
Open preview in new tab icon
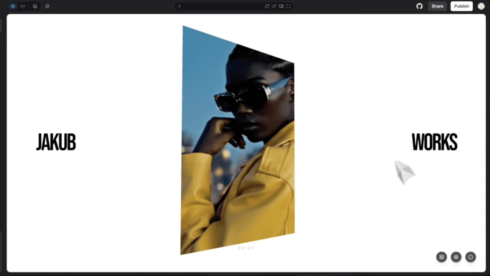(x=274, y=6)
